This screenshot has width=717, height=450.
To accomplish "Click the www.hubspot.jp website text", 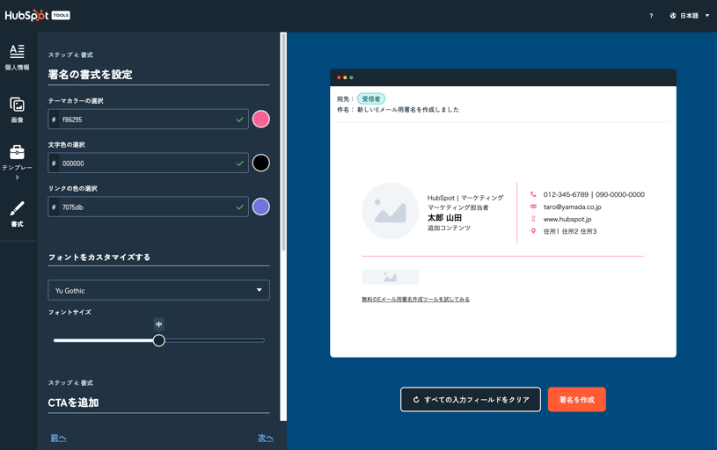I will (x=567, y=220).
